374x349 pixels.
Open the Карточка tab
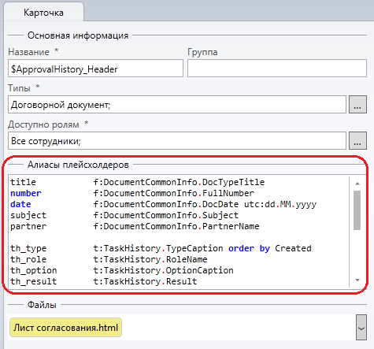click(x=43, y=13)
